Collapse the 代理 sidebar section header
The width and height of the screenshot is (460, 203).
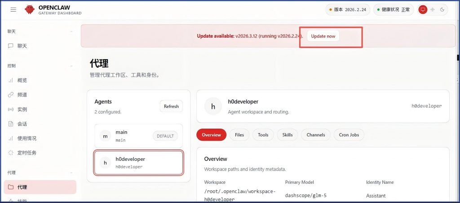71,173
